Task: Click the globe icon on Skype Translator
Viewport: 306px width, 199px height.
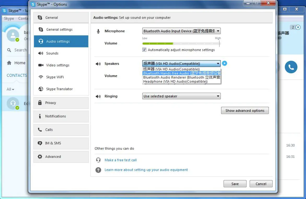Action: [x=41, y=89]
